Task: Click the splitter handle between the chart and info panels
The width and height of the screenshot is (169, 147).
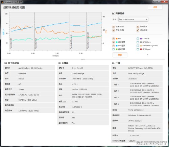Action: point(83,59)
